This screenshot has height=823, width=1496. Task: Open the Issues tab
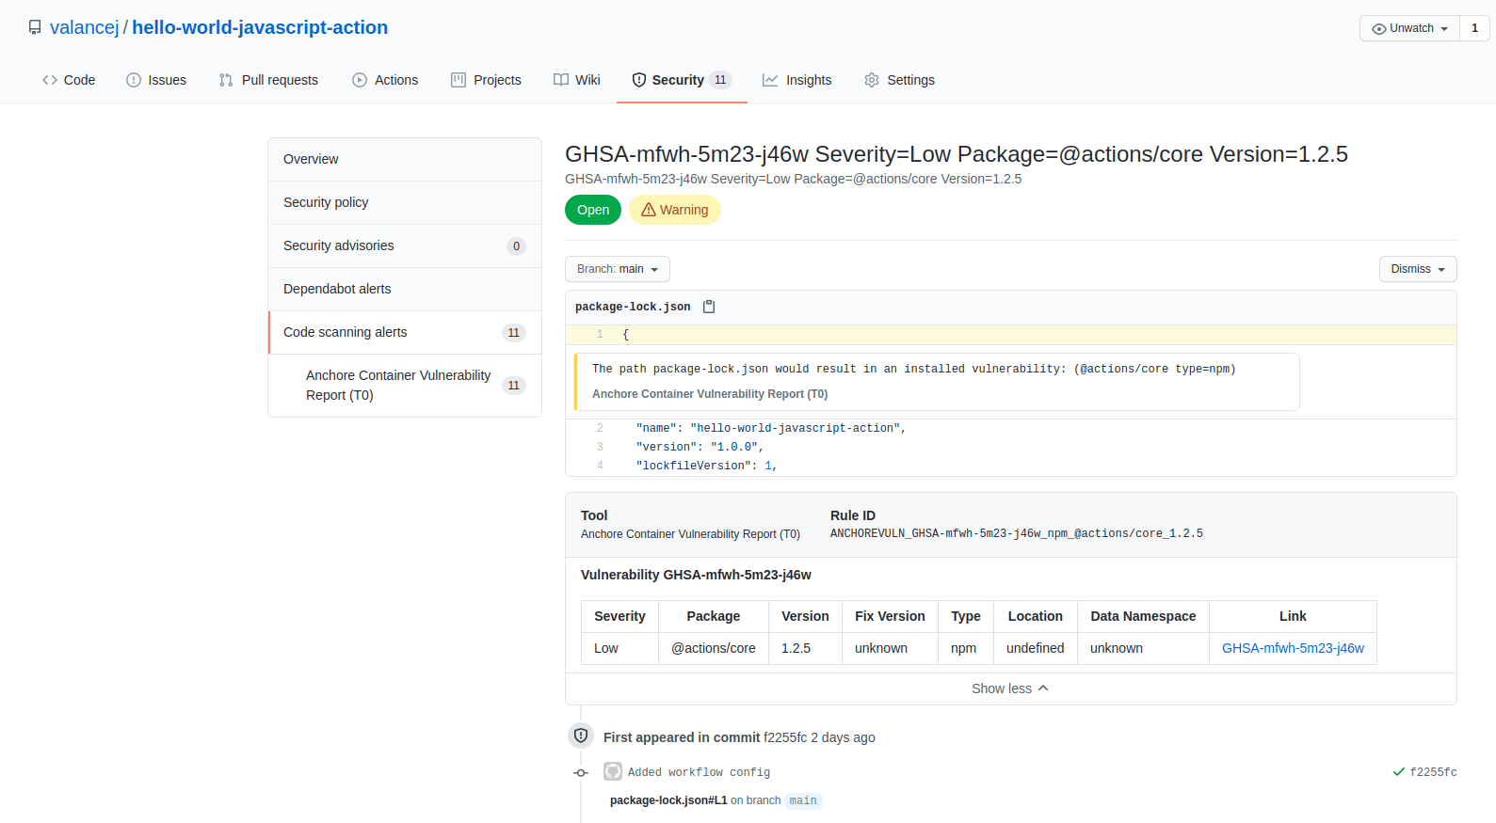156,80
